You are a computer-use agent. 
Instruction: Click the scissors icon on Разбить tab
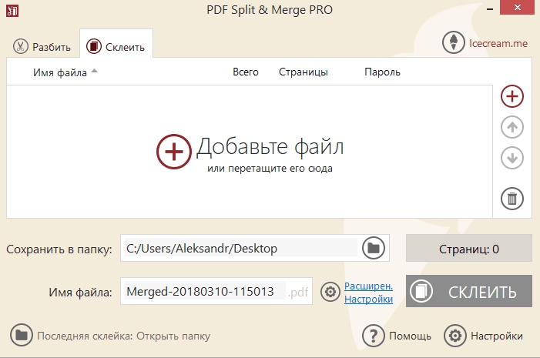(x=20, y=46)
